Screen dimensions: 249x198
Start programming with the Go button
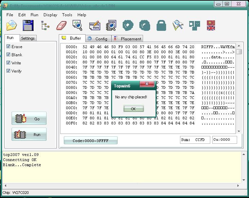29,118
